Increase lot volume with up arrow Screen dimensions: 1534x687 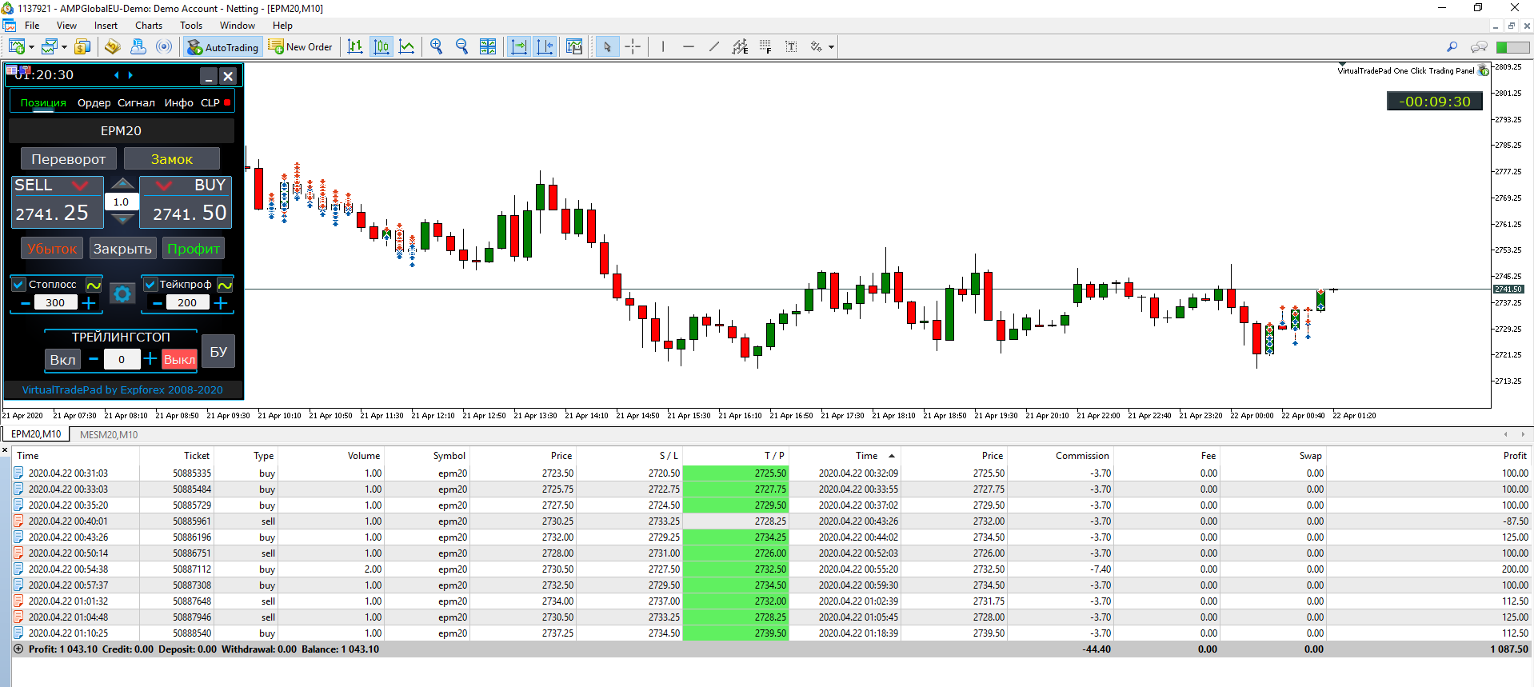coord(122,185)
